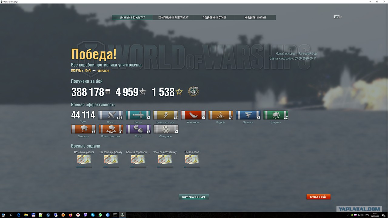
Task: Click the credits amount 388 178
Action: [88, 92]
